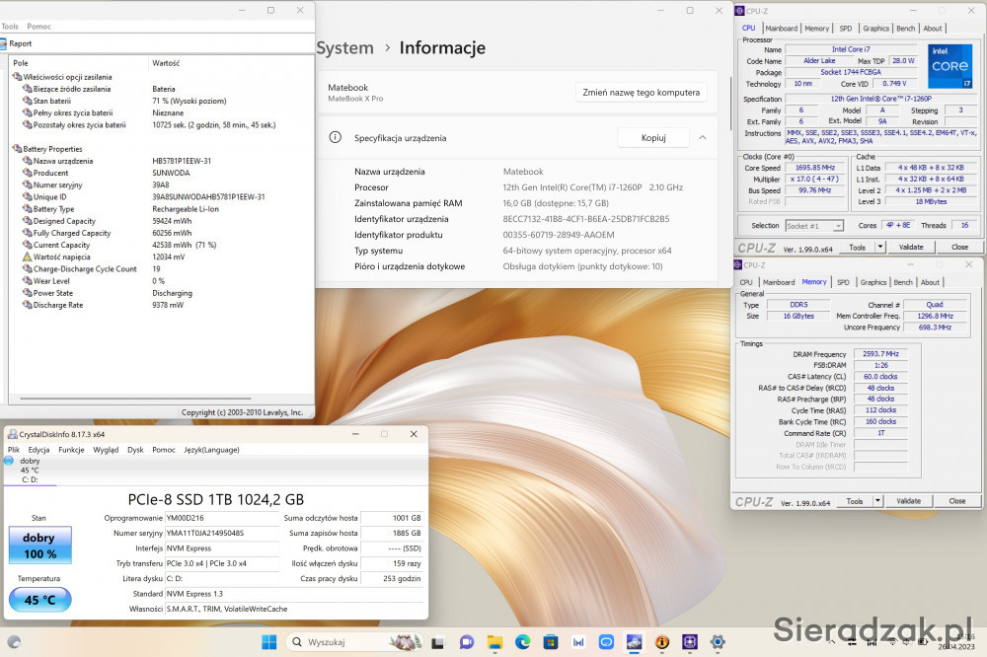The width and height of the screenshot is (987, 657).
Task: Click the info icon beside Specyfikacja urządzenia
Action: coord(336,138)
